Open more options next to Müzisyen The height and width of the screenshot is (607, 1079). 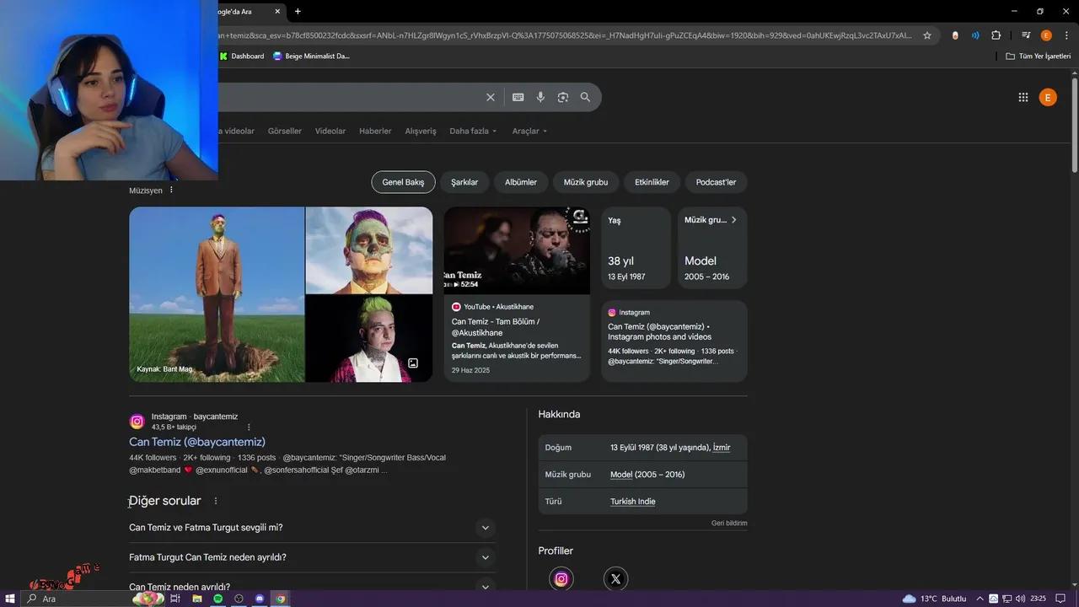[171, 191]
